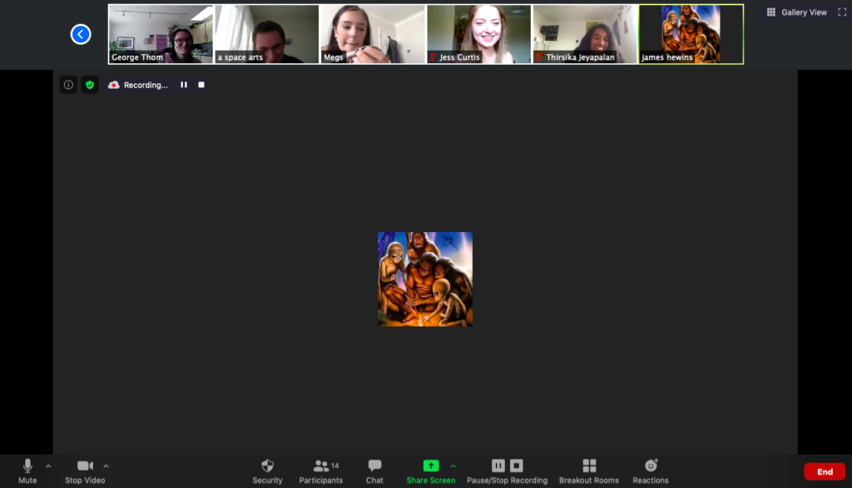The height and width of the screenshot is (488, 852).
Task: Stop recording from the bottom toolbar
Action: pos(516,466)
